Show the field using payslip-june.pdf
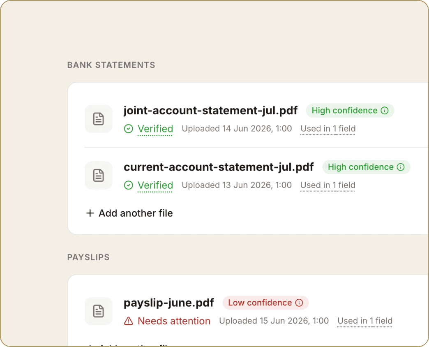 365,321
